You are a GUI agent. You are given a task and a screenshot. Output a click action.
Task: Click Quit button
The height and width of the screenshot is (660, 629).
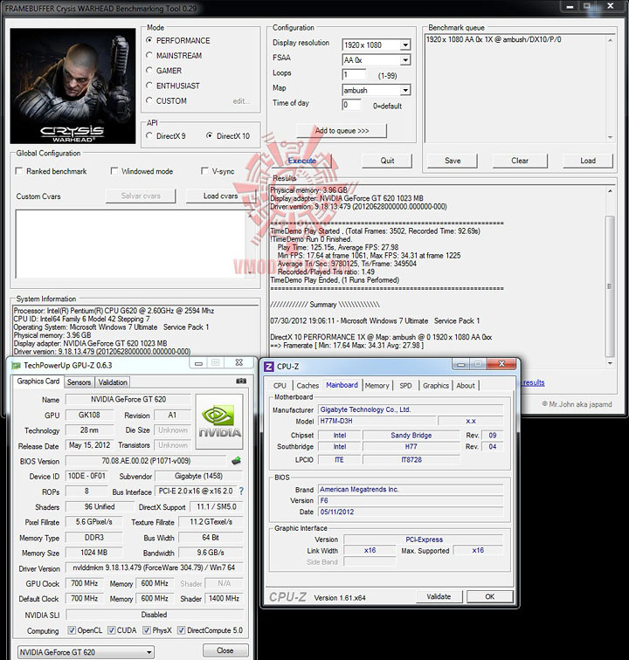click(387, 161)
